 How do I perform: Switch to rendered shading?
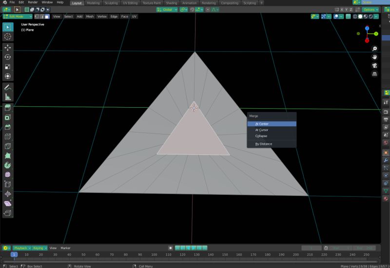370,17
